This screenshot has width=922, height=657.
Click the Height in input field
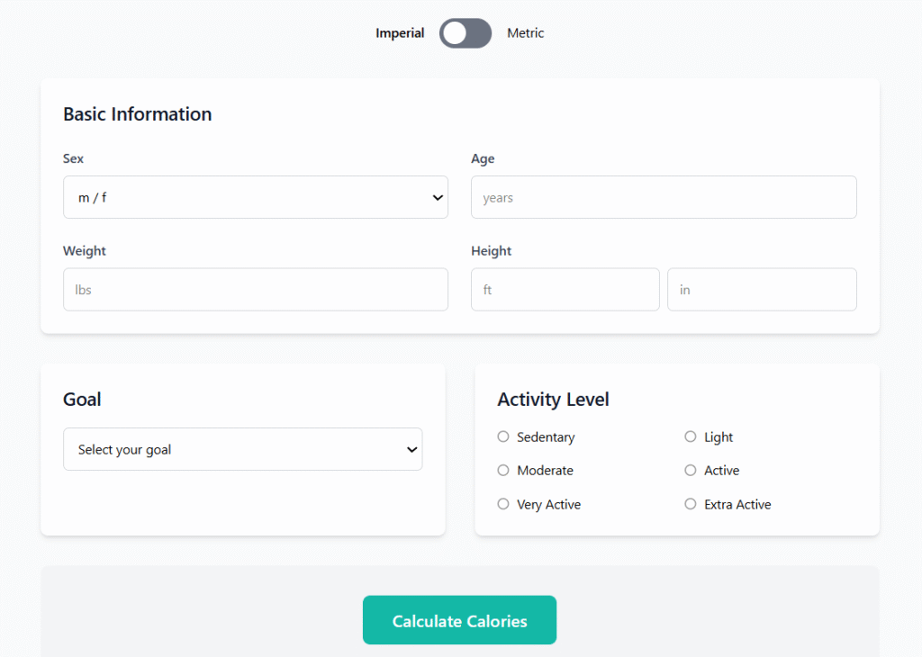click(x=762, y=290)
